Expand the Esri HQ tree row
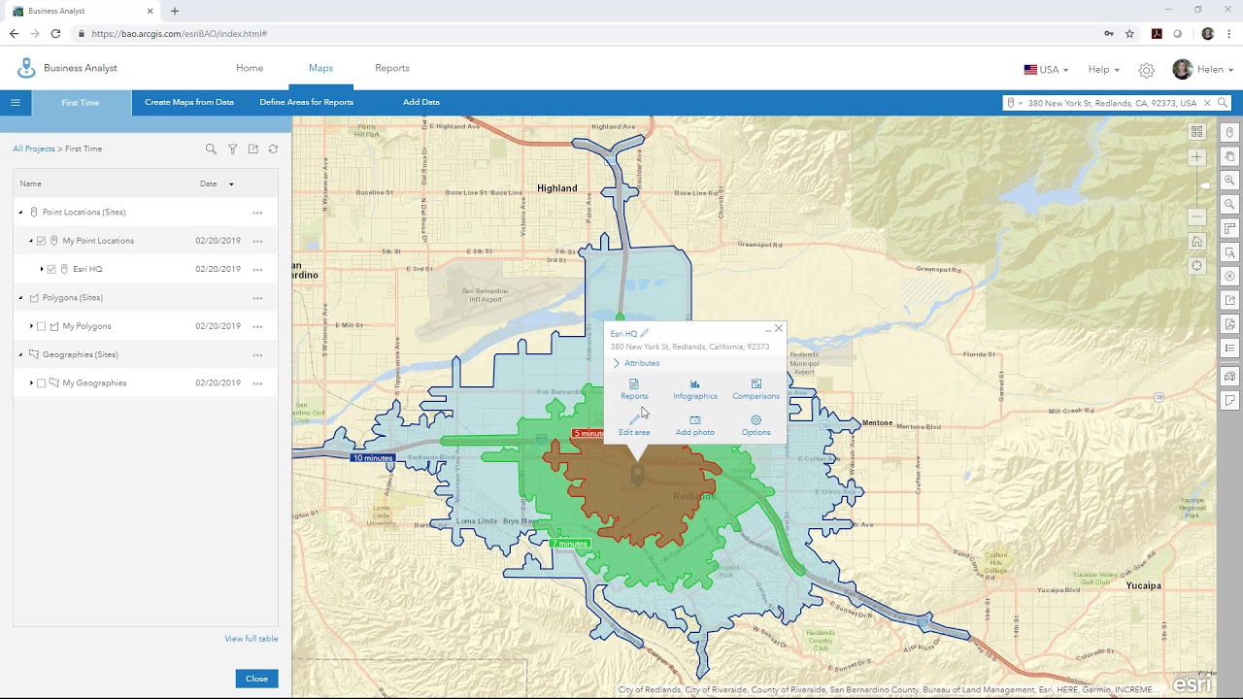1243x699 pixels. [x=41, y=269]
